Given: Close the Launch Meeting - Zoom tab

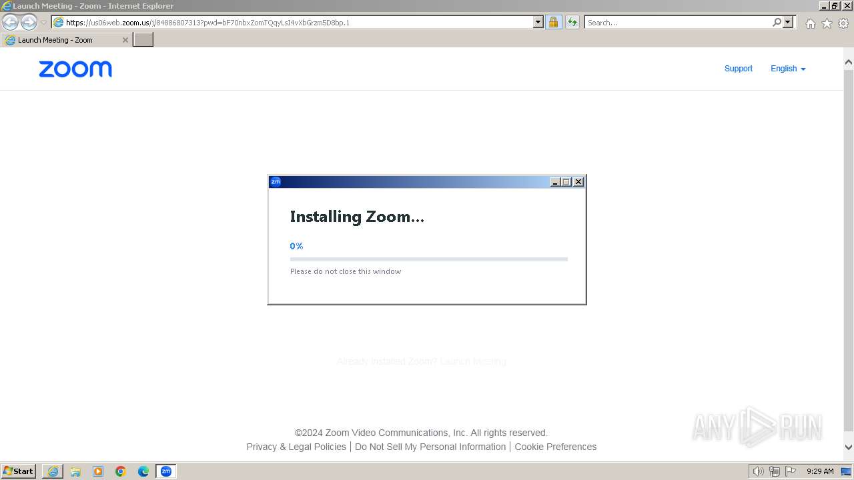Looking at the screenshot, I should point(125,40).
